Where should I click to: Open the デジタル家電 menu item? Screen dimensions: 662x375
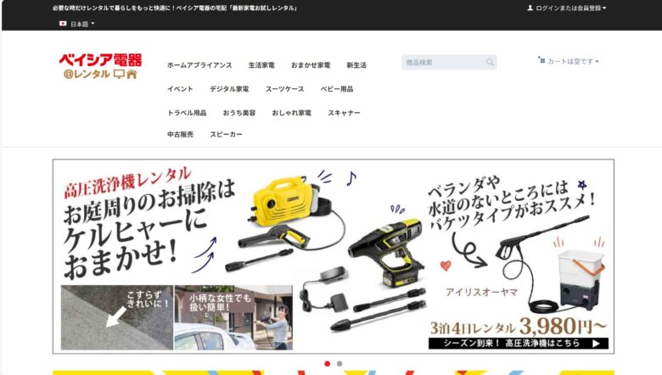coord(229,89)
